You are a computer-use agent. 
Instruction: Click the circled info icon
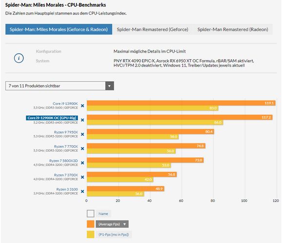(19, 58)
